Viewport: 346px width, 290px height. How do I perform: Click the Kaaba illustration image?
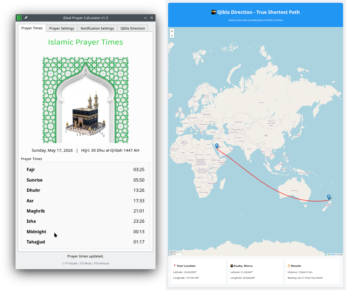point(86,100)
